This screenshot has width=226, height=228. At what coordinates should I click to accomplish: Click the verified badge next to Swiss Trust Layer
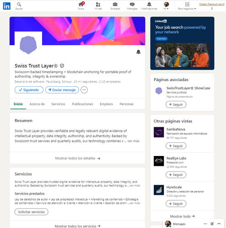click(x=62, y=66)
